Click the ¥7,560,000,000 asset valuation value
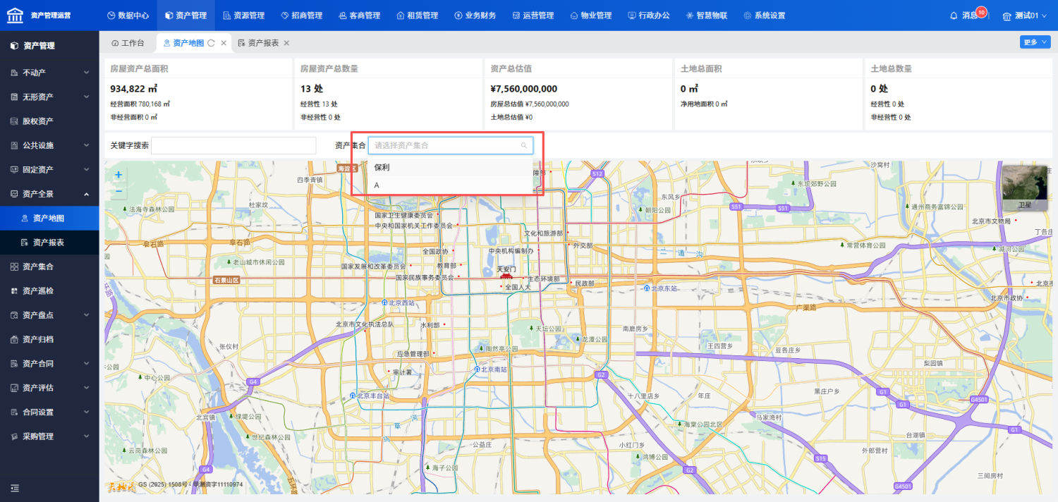Viewport: 1058px width, 502px height. [x=523, y=89]
